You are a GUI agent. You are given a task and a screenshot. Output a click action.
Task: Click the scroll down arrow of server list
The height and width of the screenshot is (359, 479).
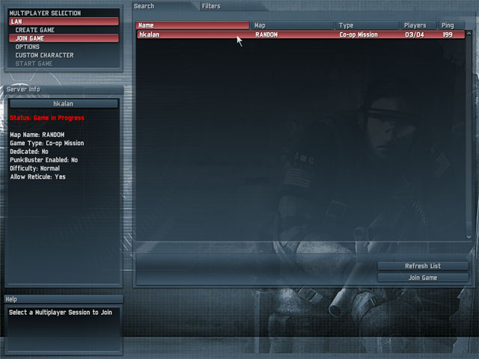click(469, 237)
